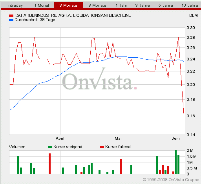Viewport: 201px width, 184px height.
Task: Click the Kurse fallend legend text
Action: (x=118, y=147)
